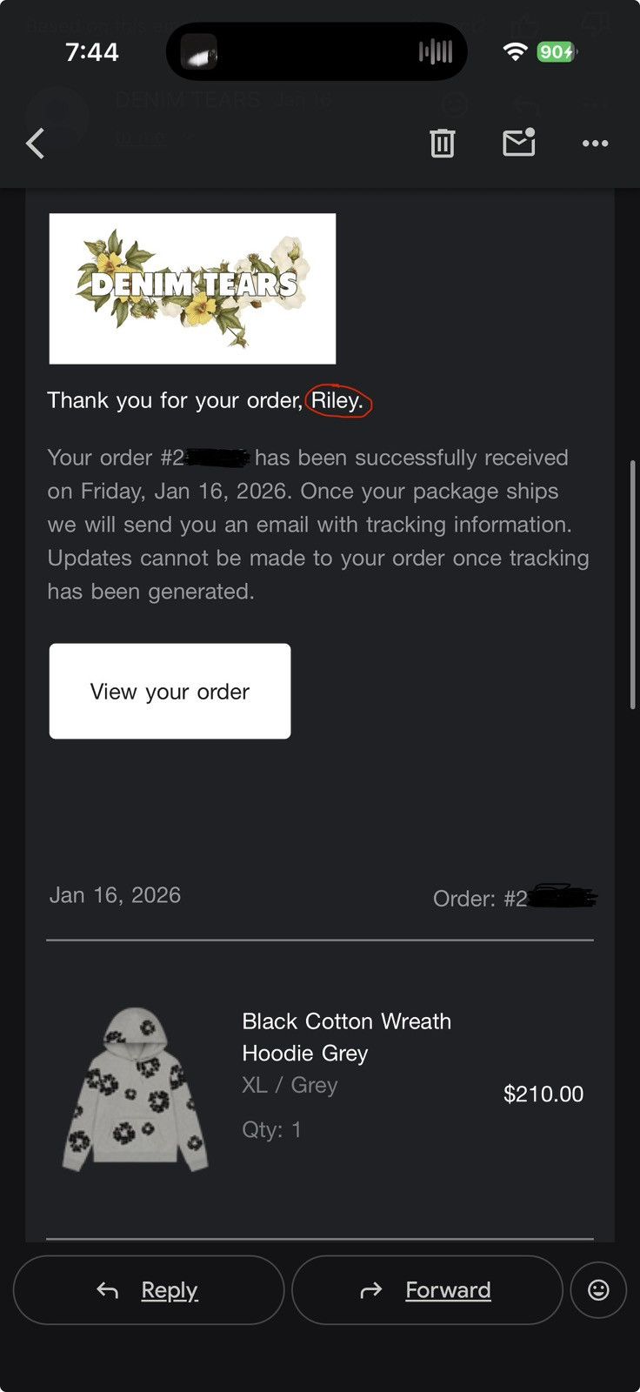This screenshot has width=640, height=1392.
Task: Open the three-dot more options menu
Action: 595,144
